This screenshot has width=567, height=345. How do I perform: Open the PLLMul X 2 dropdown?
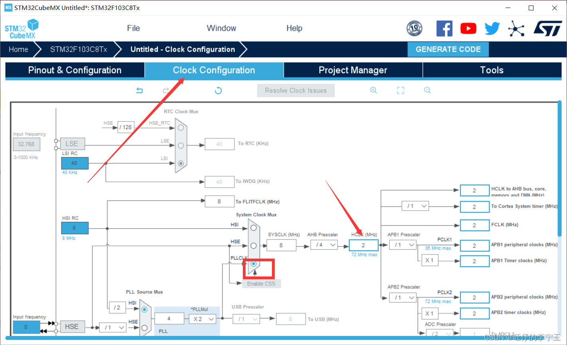pyautogui.click(x=203, y=319)
